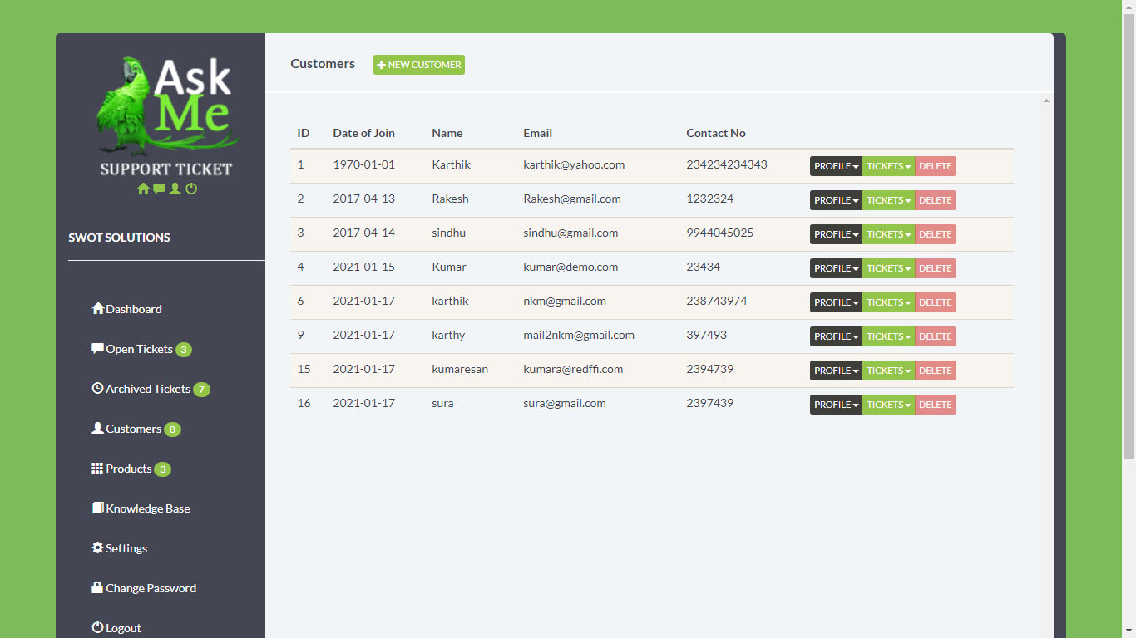Click the right-side scrollbar of the customer list

tap(1047, 249)
